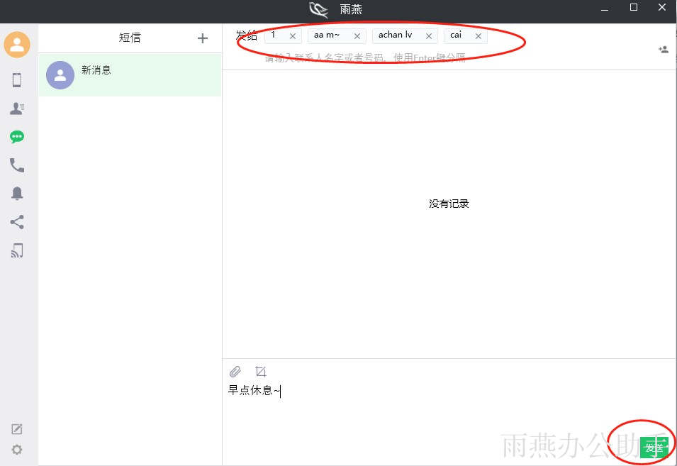Screen dimensions: 677x466
Task: Open the contacts list icon
Action: point(17,109)
